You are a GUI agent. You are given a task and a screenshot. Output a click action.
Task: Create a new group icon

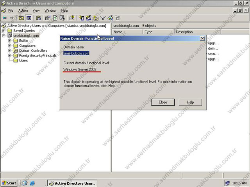(89, 18)
